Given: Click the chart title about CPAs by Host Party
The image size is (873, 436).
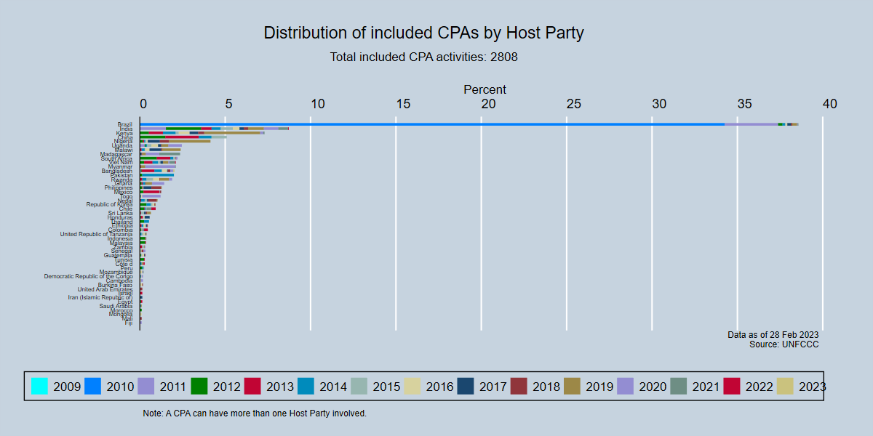Looking at the screenshot, I should (x=423, y=33).
